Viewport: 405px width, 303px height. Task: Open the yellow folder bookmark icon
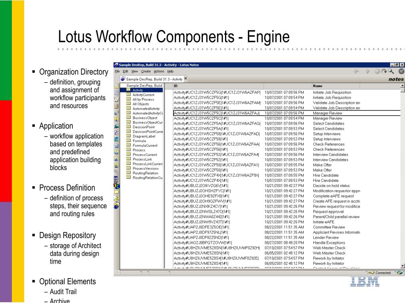117,192
